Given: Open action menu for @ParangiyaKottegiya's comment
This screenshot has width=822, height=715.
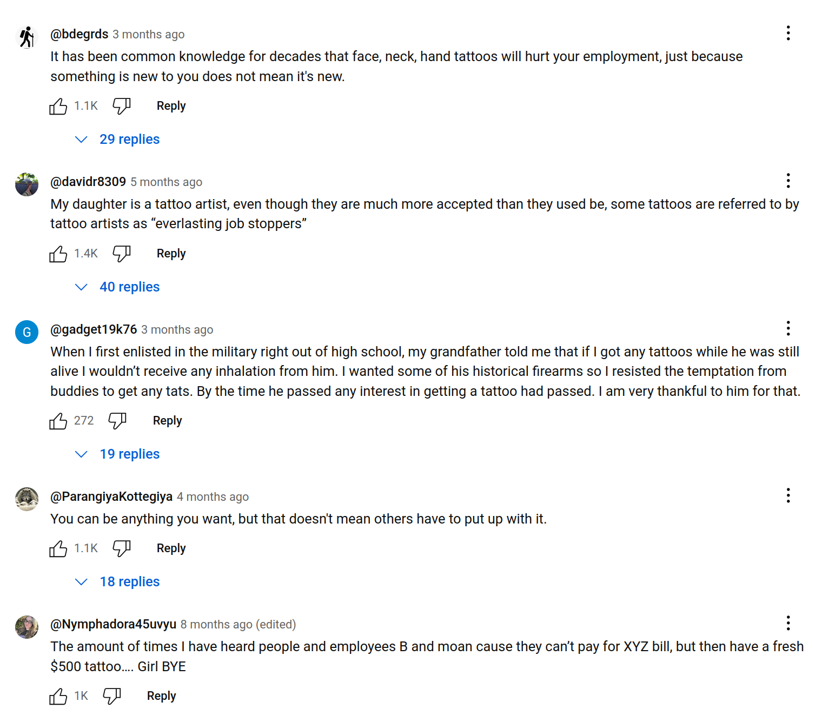Looking at the screenshot, I should pyautogui.click(x=788, y=495).
